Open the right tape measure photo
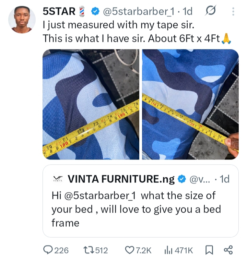 [x=190, y=104]
